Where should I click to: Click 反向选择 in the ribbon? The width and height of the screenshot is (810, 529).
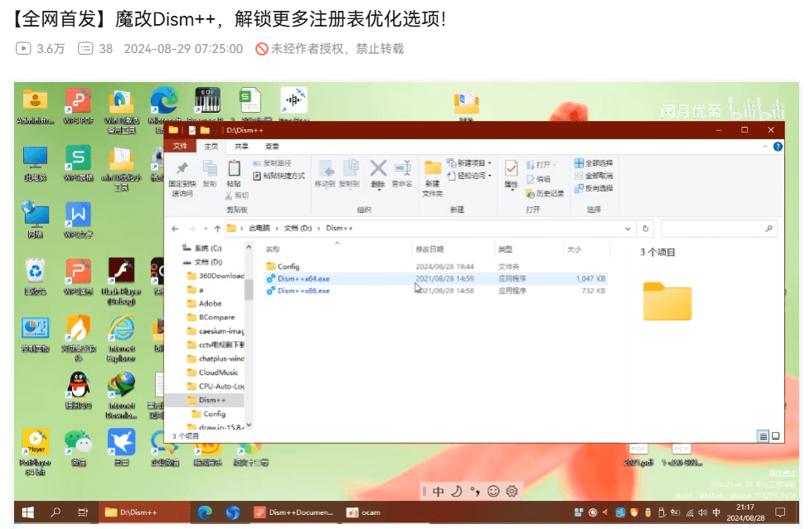click(x=594, y=188)
